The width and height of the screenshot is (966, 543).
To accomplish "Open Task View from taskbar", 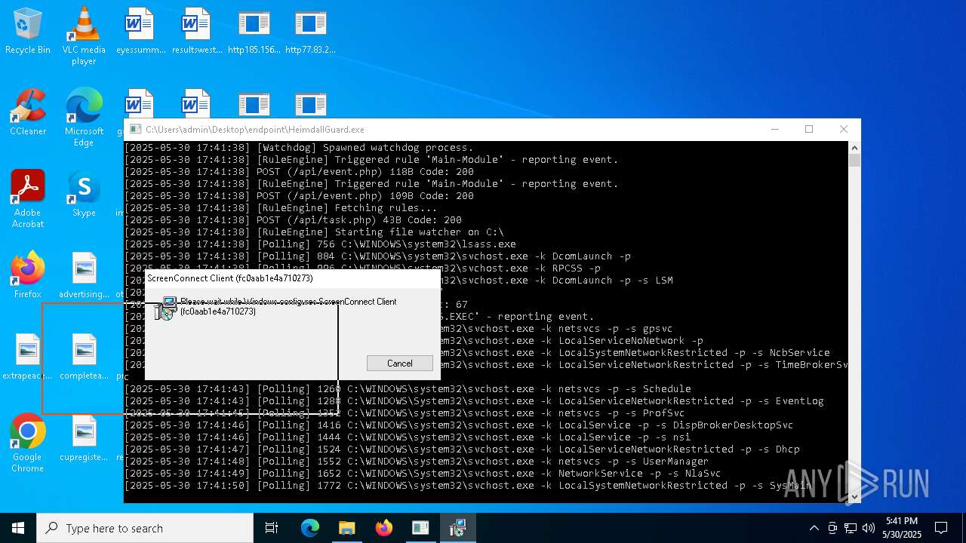I will coord(272,528).
